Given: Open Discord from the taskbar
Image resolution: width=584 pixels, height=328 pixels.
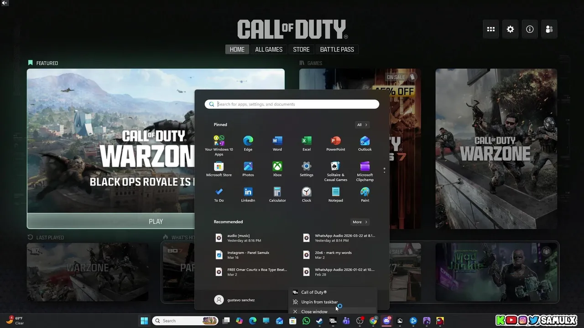Looking at the screenshot, I should coord(387,321).
